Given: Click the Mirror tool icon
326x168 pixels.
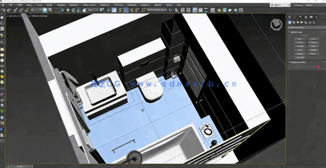Looking at the screenshot, I should 170,10.
